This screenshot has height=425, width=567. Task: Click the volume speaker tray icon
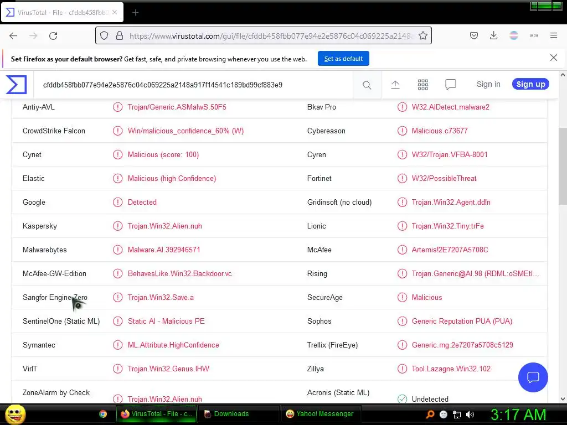(470, 414)
